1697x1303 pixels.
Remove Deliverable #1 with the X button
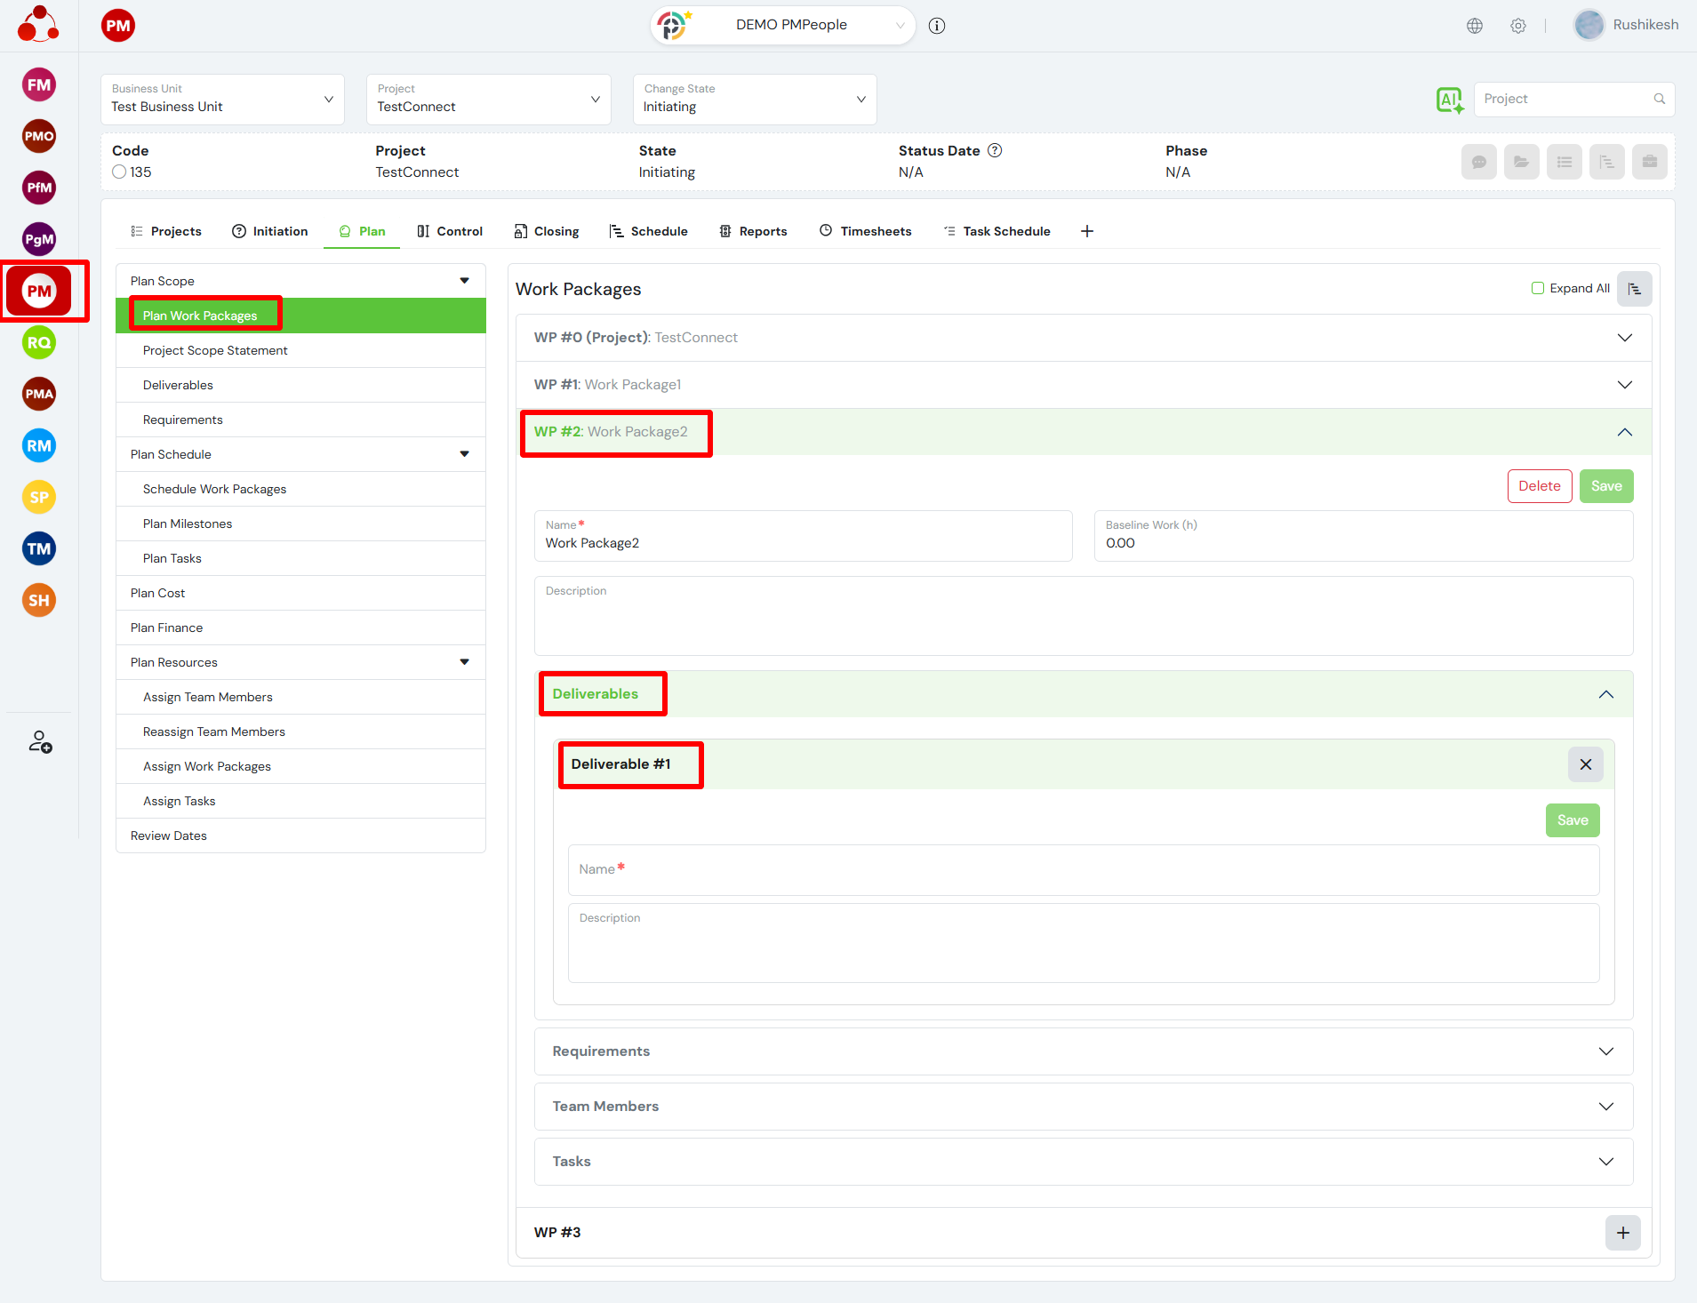click(1585, 764)
